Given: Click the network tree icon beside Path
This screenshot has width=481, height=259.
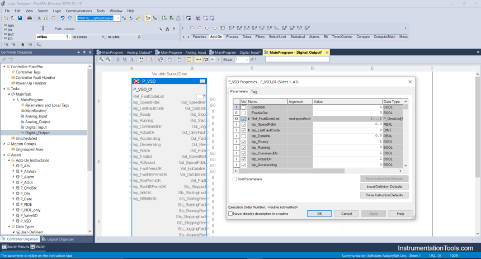Looking at the screenshot, I should pyautogui.click(x=167, y=29).
